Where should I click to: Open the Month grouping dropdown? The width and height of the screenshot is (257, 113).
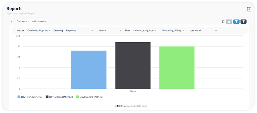(110, 30)
